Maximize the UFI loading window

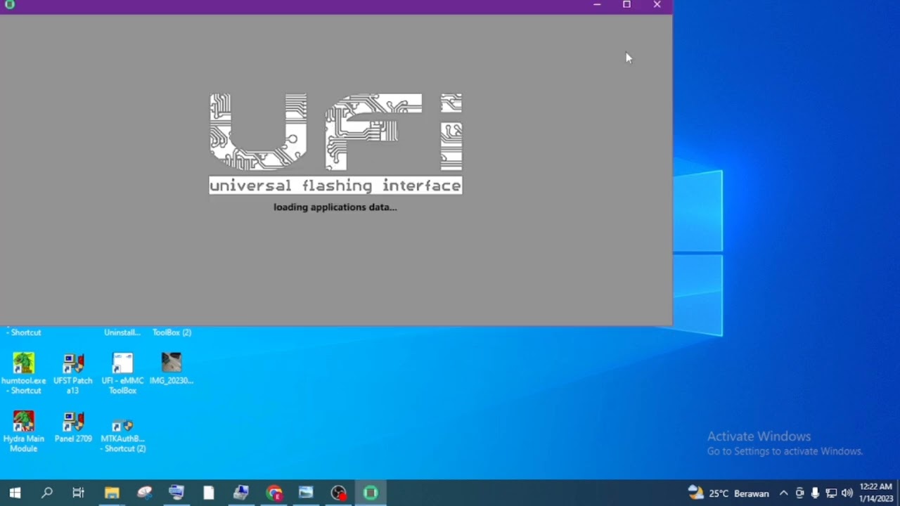(x=626, y=5)
